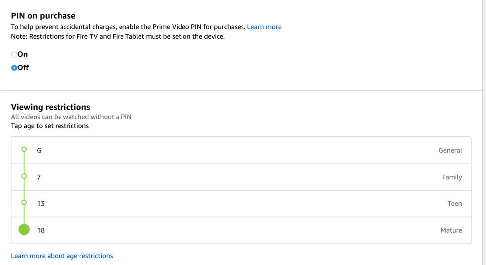
Task: Click the G rating circle marker
Action: pyautogui.click(x=24, y=149)
